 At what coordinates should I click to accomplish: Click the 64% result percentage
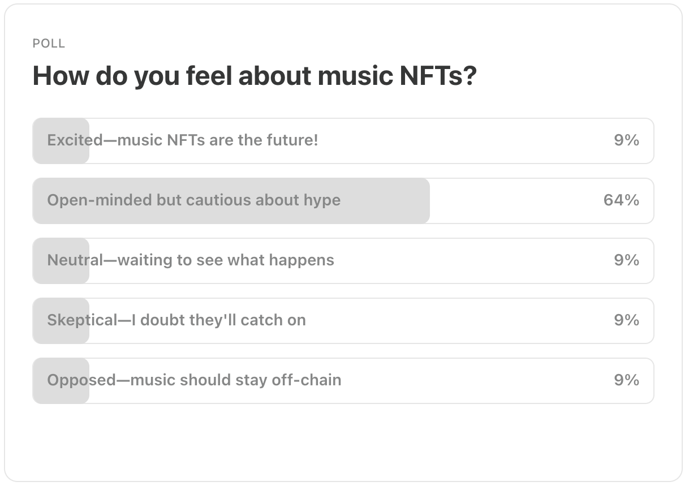point(621,200)
